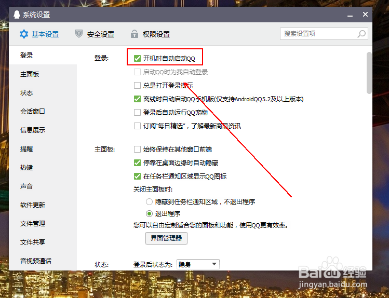Toggle 启动QQ时为我自动登录 checkbox

(x=137, y=72)
